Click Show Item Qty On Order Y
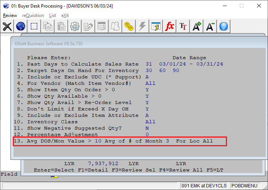 click(x=147, y=90)
